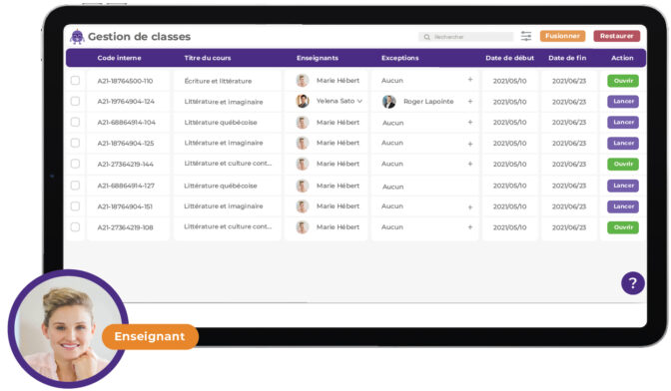Image resolution: width=671 pixels, height=391 pixels.
Task: Sort by the Date de début column header
Action: [509, 58]
